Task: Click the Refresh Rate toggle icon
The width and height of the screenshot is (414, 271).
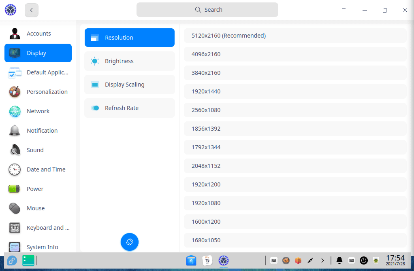Action: click(x=95, y=108)
